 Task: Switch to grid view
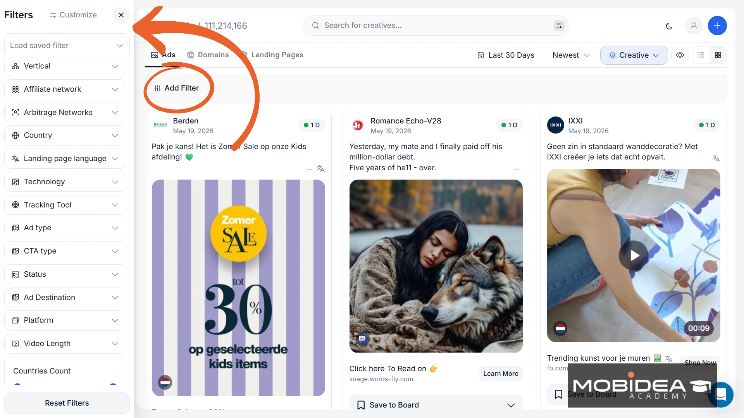tap(718, 55)
